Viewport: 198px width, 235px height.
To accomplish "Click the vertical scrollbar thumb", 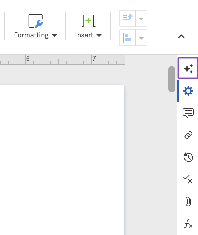I will point(172,79).
